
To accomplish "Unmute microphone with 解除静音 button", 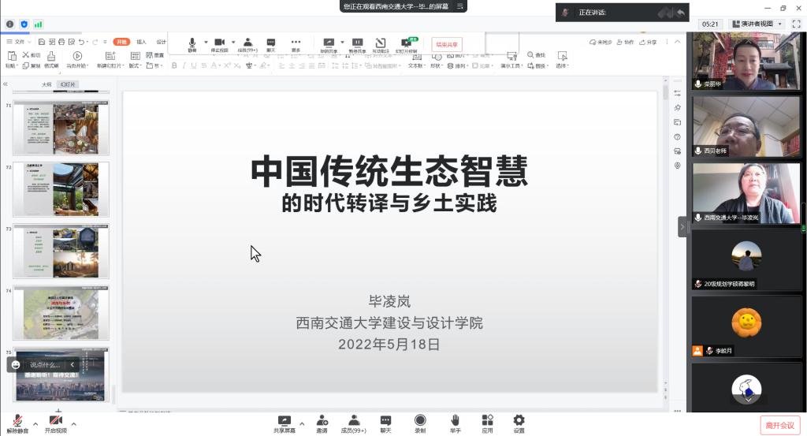I will click(x=17, y=423).
